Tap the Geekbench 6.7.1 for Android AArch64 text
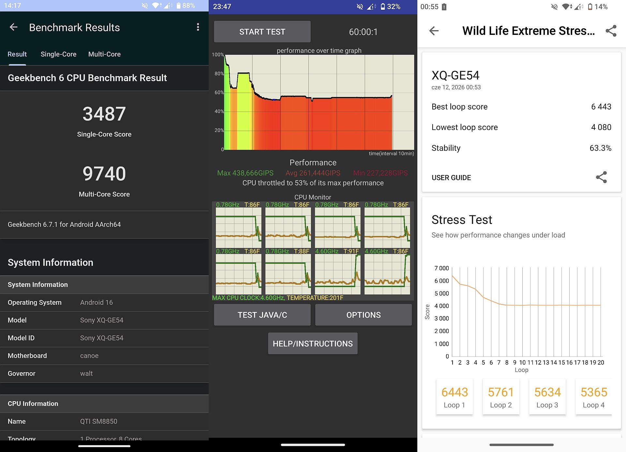The image size is (626, 452). (64, 225)
